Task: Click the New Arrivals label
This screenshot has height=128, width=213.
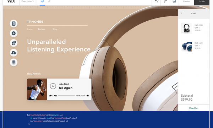Action: pyautogui.click(x=34, y=74)
